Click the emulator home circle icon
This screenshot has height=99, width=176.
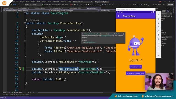point(158,47)
